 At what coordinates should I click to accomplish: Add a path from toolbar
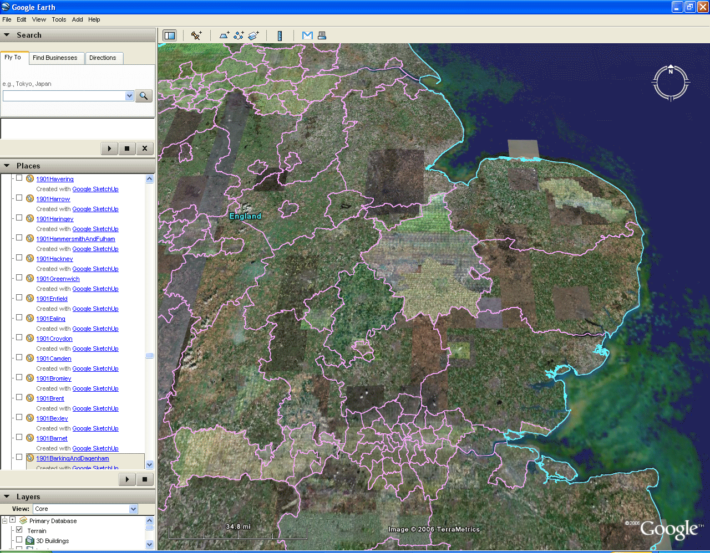239,35
